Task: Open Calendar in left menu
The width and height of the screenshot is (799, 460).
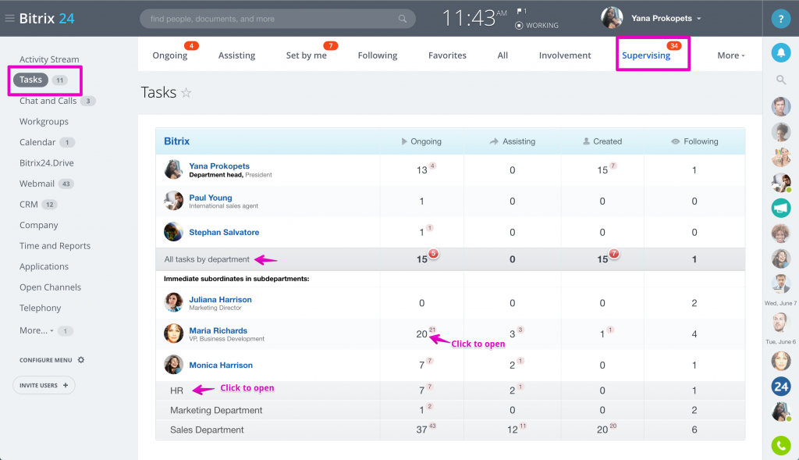Action: point(37,142)
